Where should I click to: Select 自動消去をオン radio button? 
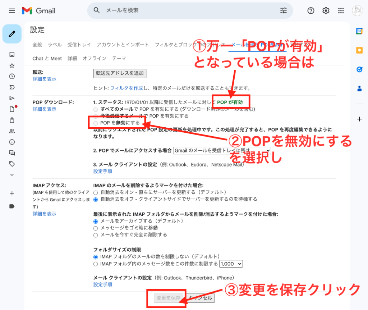tap(96, 192)
